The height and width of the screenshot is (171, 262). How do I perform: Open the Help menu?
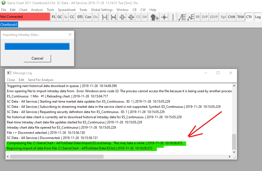tap(153, 10)
